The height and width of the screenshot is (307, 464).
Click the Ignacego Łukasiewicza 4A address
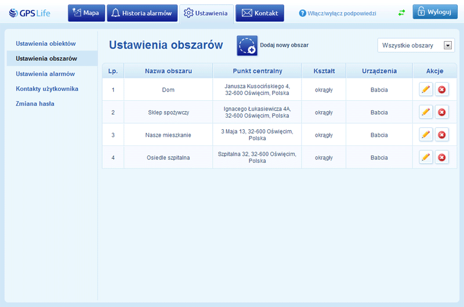pyautogui.click(x=257, y=112)
